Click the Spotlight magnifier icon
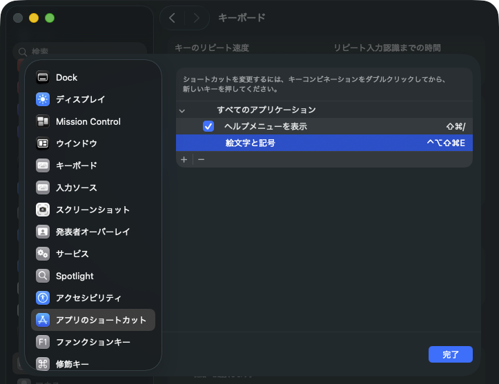Screen dimensions: 499x384 tap(43, 276)
